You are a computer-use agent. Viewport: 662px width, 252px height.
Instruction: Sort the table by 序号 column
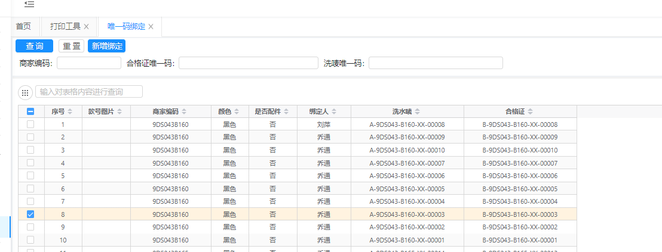click(x=69, y=111)
